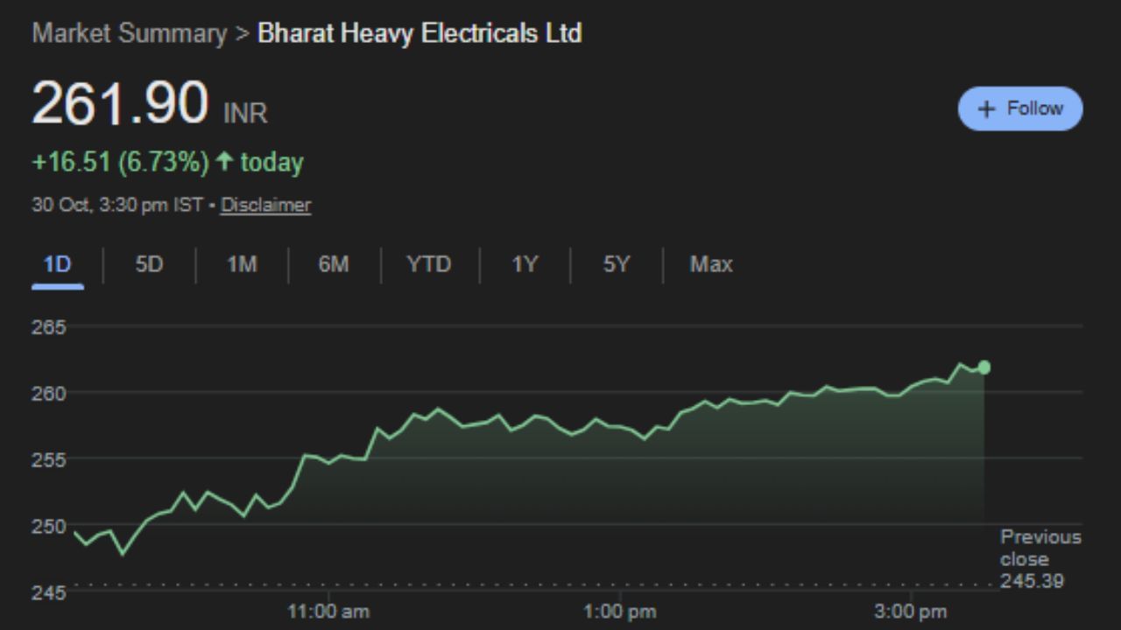Click the +16.51 (6.73%) change text

[120, 163]
